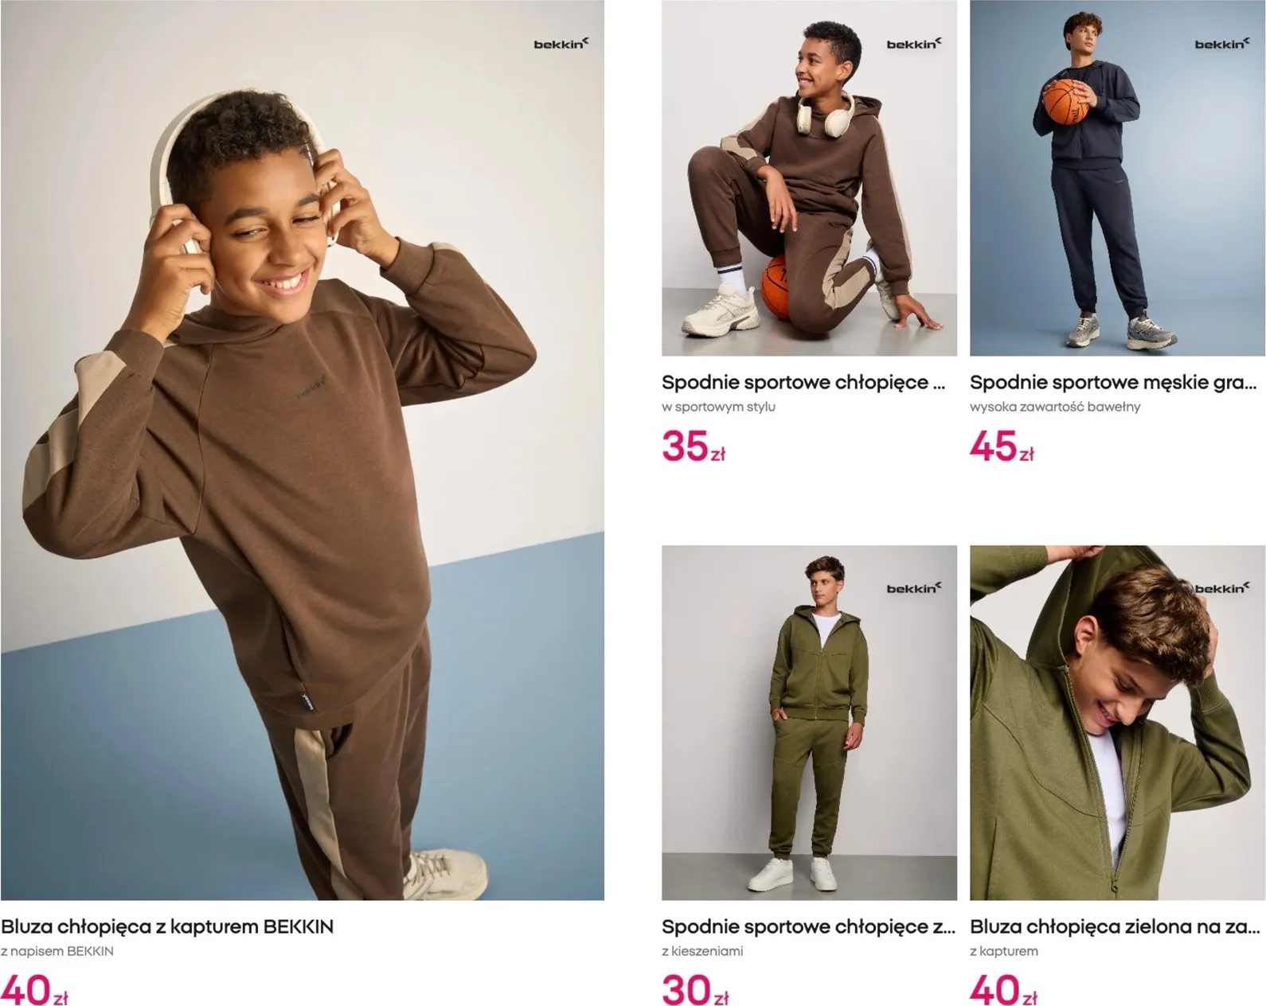The height and width of the screenshot is (1006, 1266).
Task: Open the green boys' tracksuit image
Action: (809, 723)
